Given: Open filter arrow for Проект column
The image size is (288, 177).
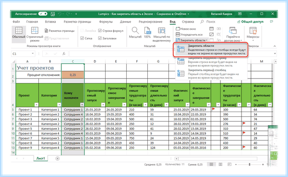Looking at the screenshot, I should 36,105.
